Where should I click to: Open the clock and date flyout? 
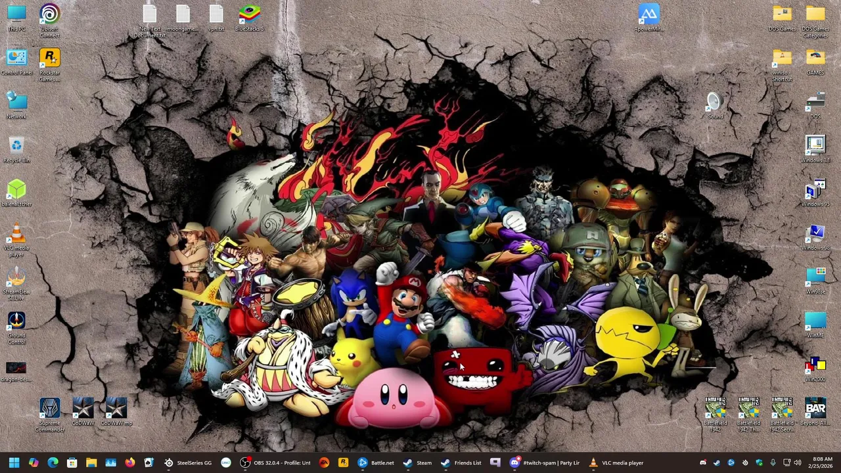tap(823, 462)
